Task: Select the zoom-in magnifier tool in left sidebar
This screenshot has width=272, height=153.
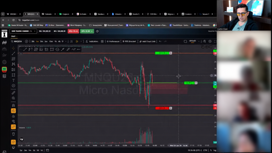Action: (x=13, y=98)
